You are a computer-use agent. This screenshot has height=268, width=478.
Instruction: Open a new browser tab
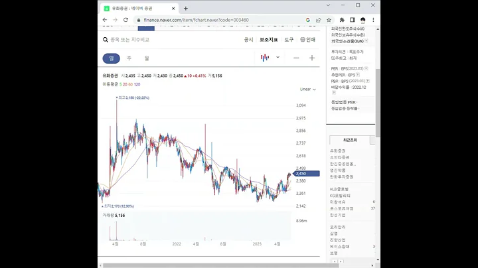pos(186,9)
